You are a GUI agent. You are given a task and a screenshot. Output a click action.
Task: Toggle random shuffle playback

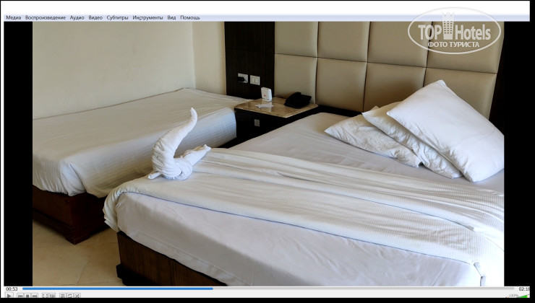[77, 296]
